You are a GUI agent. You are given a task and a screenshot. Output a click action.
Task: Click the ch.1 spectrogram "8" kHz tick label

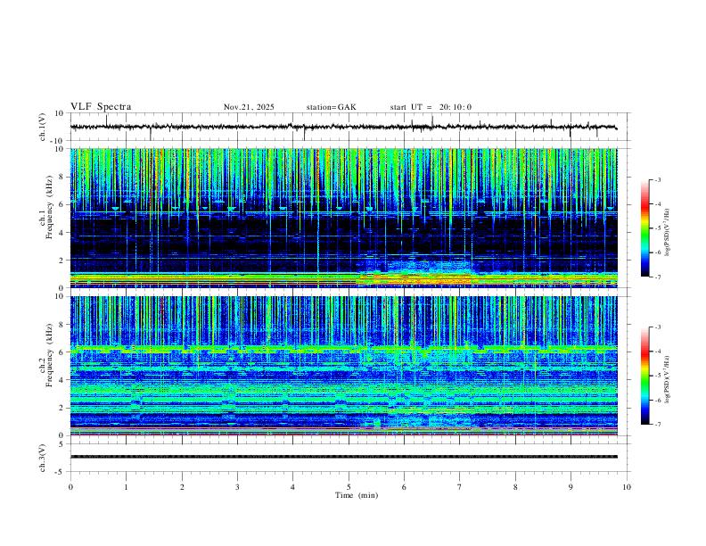coord(62,177)
